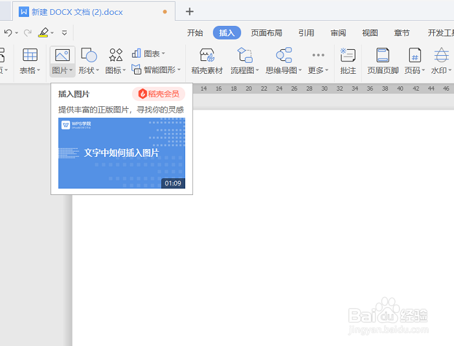This screenshot has width=454, height=346.
Task: Expand the 图标 dropdown label
Action: [x=115, y=71]
